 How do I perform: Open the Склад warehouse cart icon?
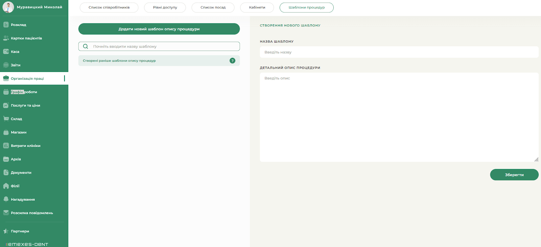pyautogui.click(x=6, y=119)
